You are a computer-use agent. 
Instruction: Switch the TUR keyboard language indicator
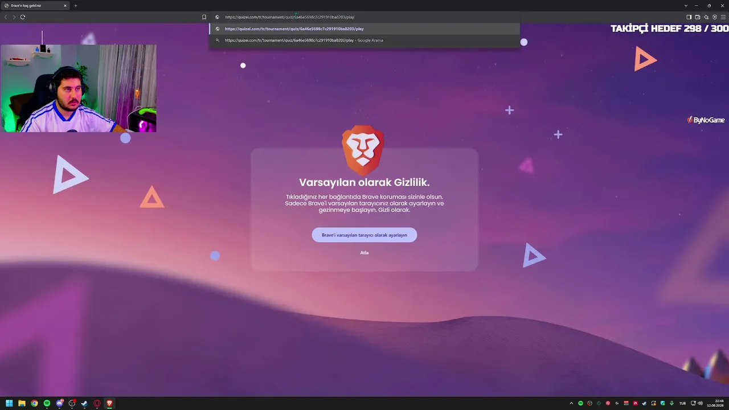tap(682, 403)
